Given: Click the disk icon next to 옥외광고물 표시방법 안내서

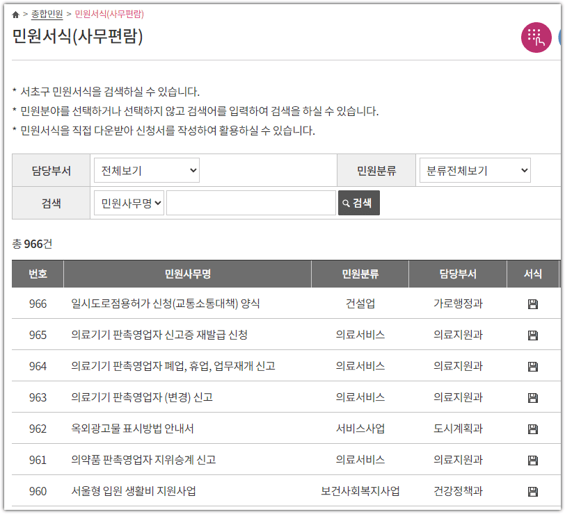Looking at the screenshot, I should pos(532,429).
